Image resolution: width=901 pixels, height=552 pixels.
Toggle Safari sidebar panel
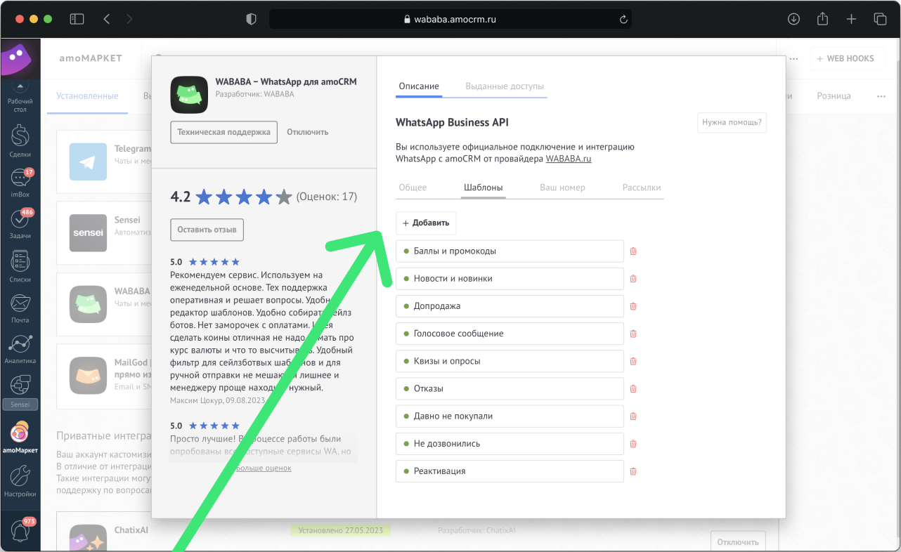(x=77, y=19)
